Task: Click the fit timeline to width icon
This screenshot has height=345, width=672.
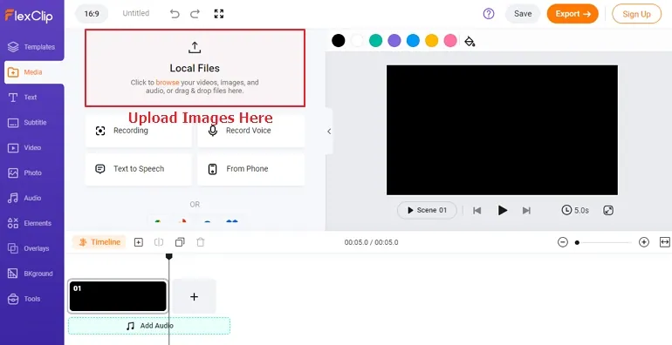Action: coord(665,242)
